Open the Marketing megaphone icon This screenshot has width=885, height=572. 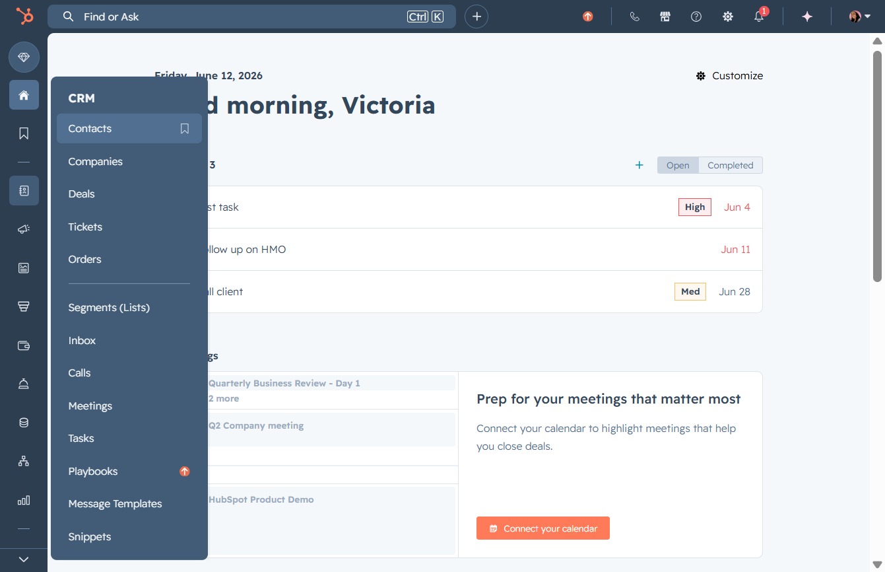point(24,229)
